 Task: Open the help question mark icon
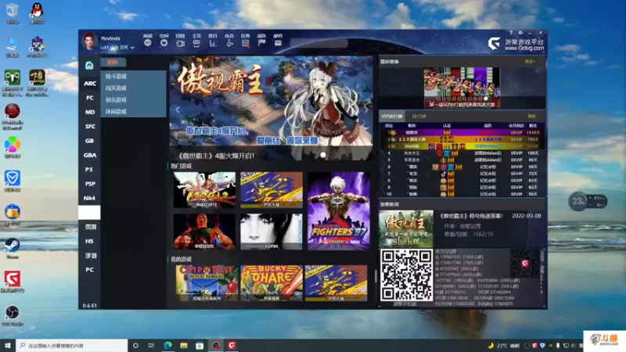click(511, 33)
